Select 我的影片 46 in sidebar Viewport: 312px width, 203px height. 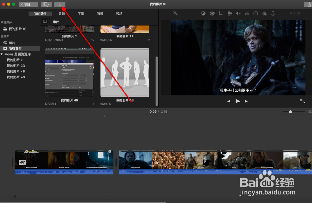pyautogui.click(x=16, y=72)
